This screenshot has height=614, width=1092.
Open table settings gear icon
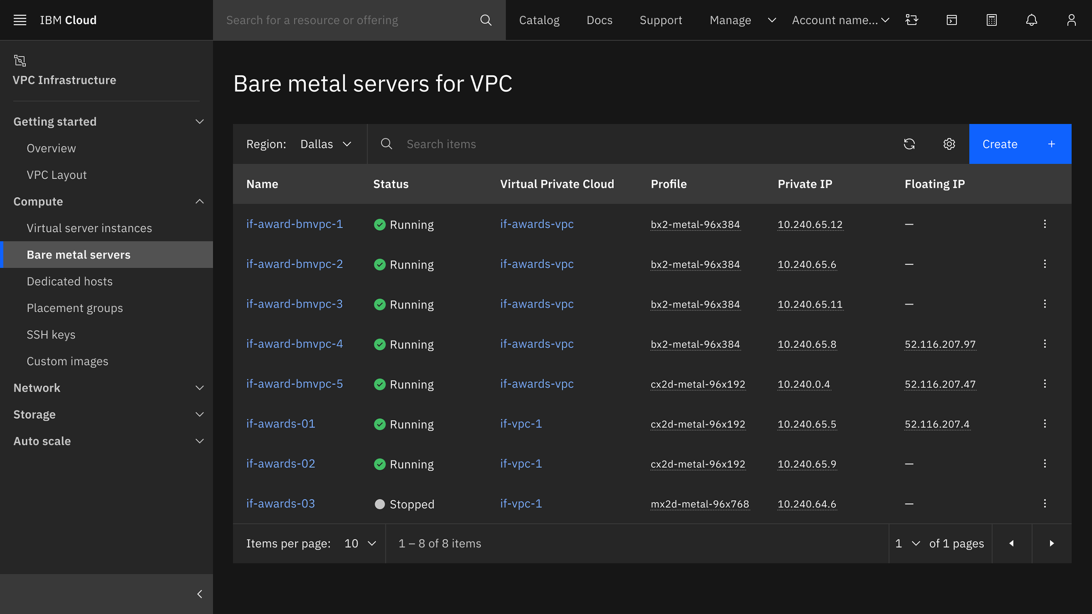(x=949, y=144)
